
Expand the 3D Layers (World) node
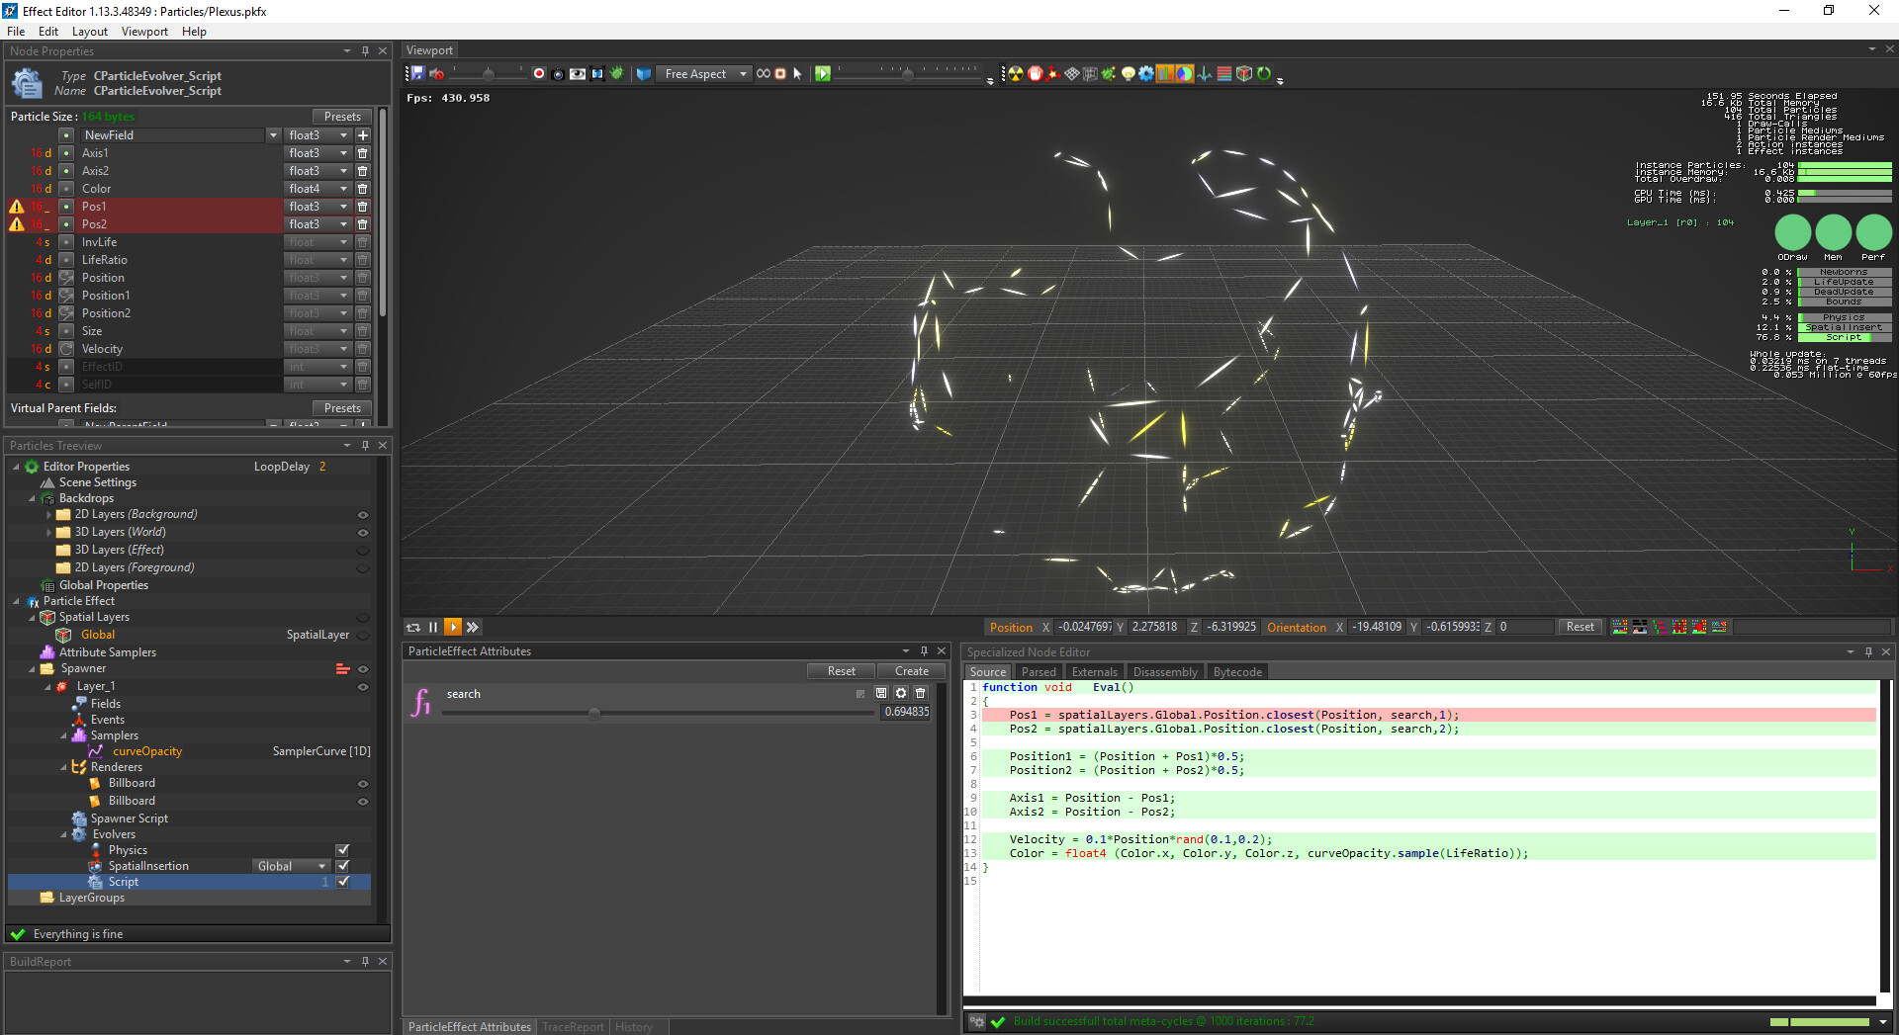click(x=48, y=532)
